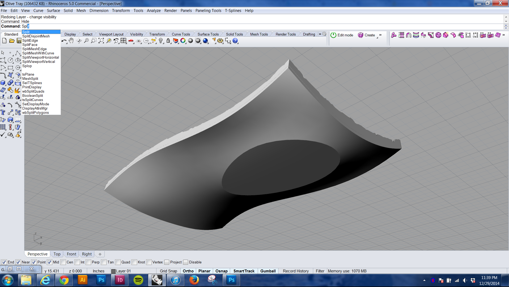
Task: Click the color wheel object properties icon
Action: click(x=183, y=41)
